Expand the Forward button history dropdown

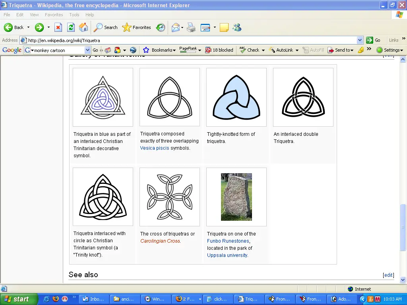tap(48, 27)
